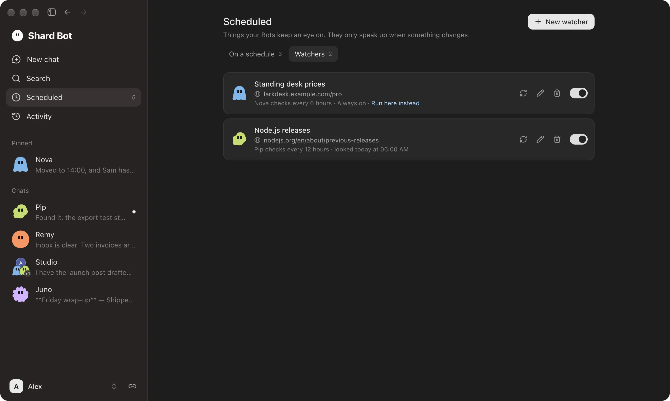The image size is (670, 401).
Task: Click the nodejs.org/en/about/previous-releases URL text
Action: coord(321,140)
